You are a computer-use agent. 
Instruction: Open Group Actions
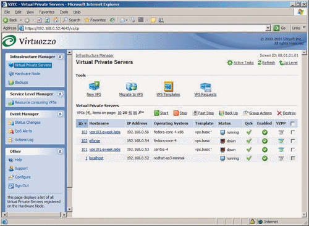click(x=257, y=113)
